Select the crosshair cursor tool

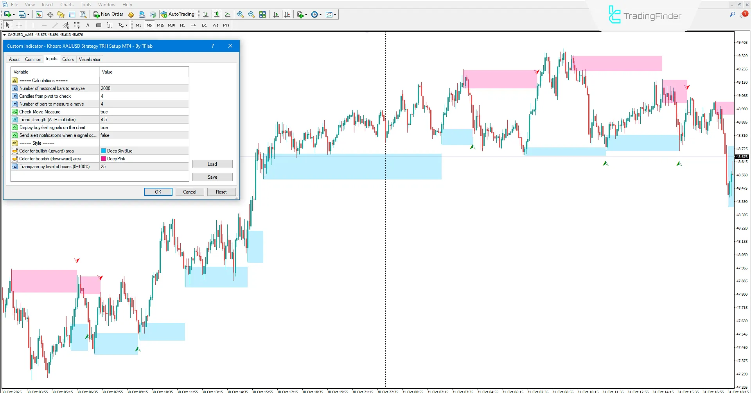click(x=19, y=25)
